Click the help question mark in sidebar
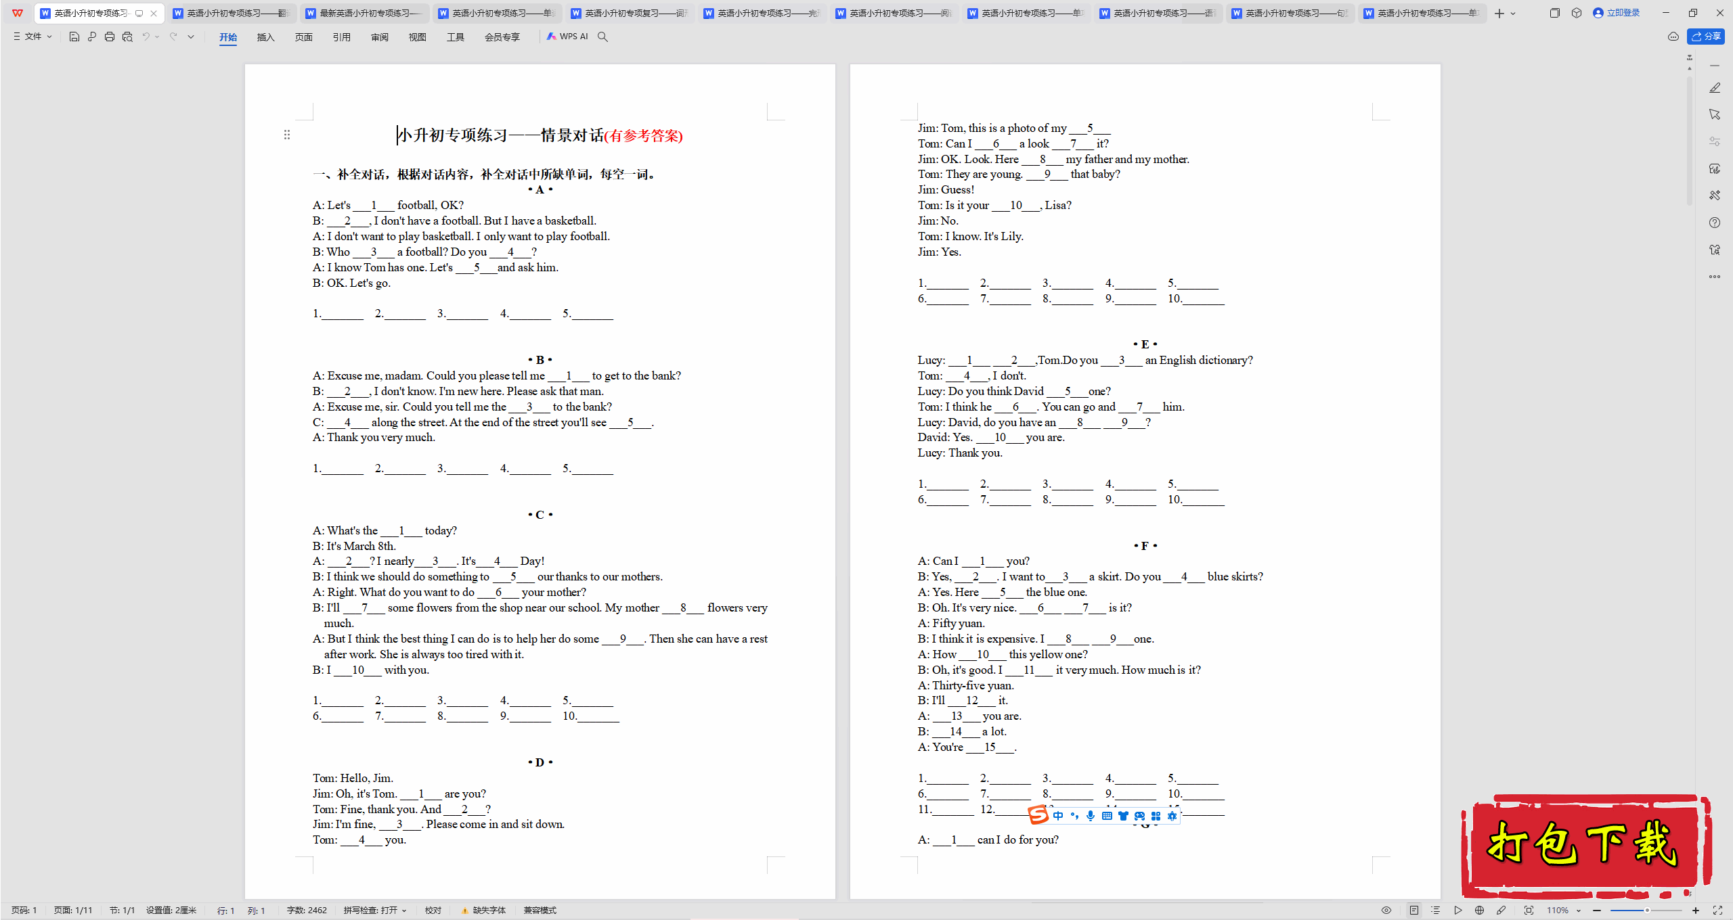Image resolution: width=1733 pixels, height=920 pixels. 1715,223
